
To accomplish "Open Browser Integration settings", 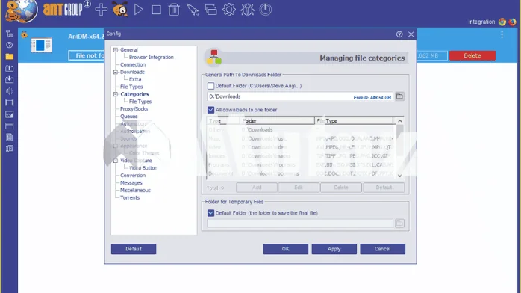I will click(x=152, y=58).
